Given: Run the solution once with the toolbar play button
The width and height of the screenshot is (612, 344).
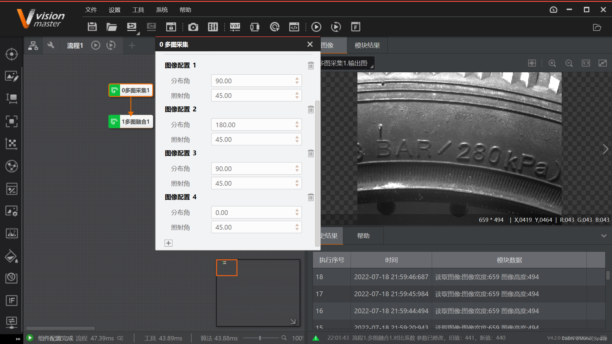Looking at the screenshot, I should 316,27.
